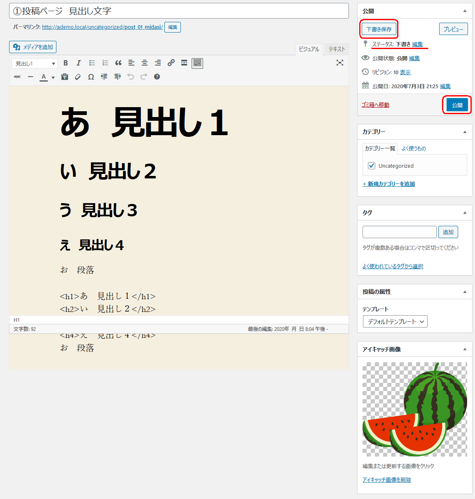The width and height of the screenshot is (475, 499).
Task: Select カテゴリー一覧 tab
Action: [380, 148]
